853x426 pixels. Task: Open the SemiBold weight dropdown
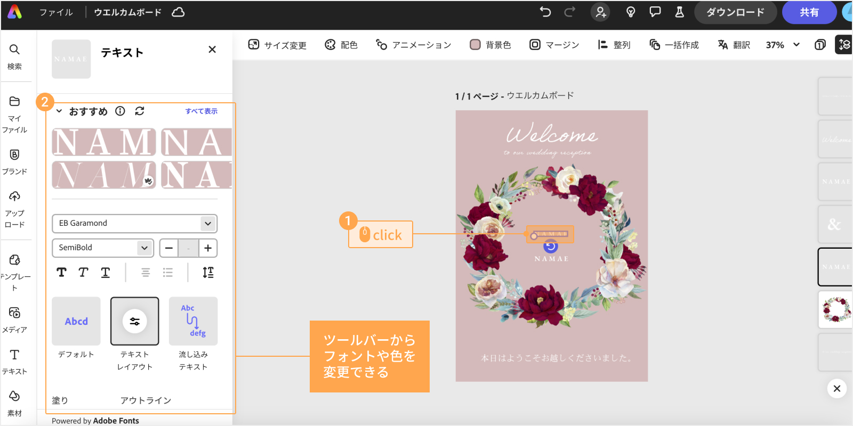(103, 248)
